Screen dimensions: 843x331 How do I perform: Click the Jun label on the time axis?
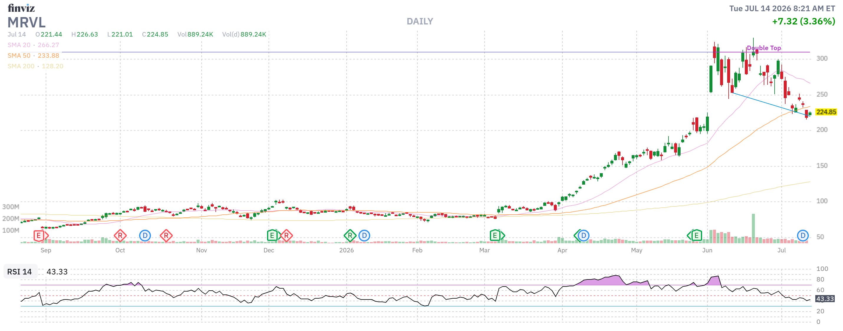[707, 250]
